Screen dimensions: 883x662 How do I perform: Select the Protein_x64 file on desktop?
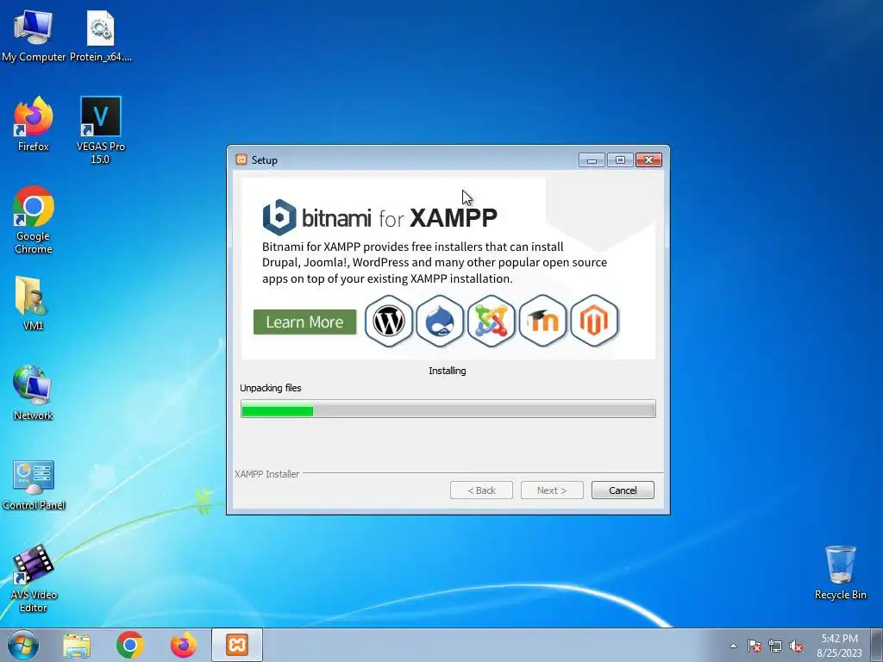101,36
